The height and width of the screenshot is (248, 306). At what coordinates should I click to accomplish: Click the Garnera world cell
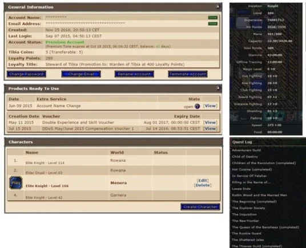click(118, 195)
